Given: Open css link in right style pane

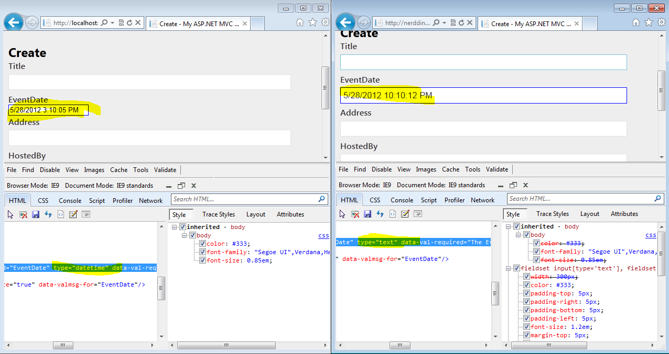Looking at the screenshot, I should coord(651,235).
